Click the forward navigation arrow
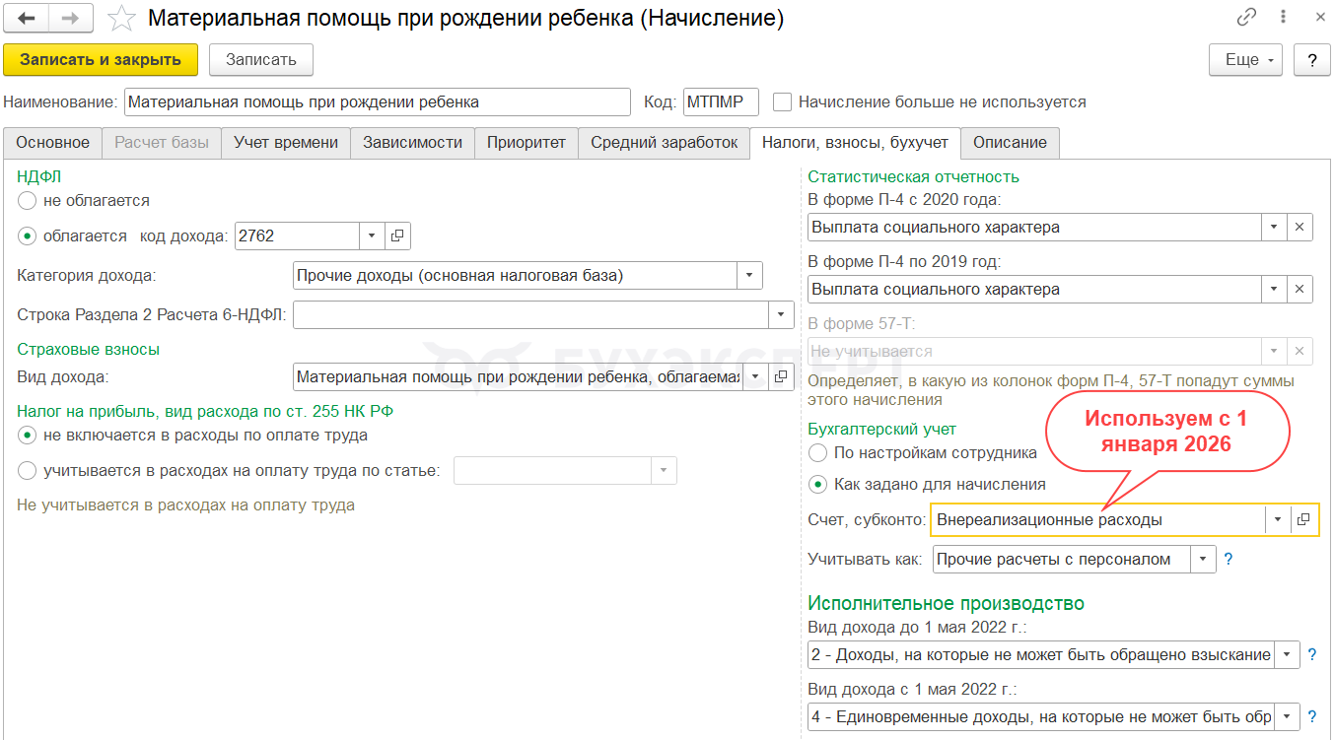The image size is (1335, 740). point(71,18)
